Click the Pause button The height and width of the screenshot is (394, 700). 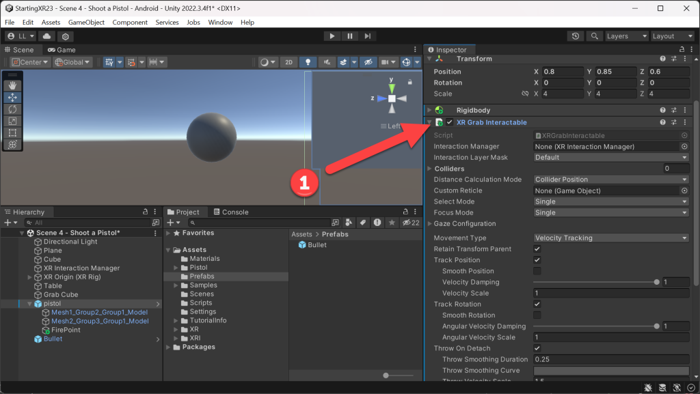pos(349,36)
